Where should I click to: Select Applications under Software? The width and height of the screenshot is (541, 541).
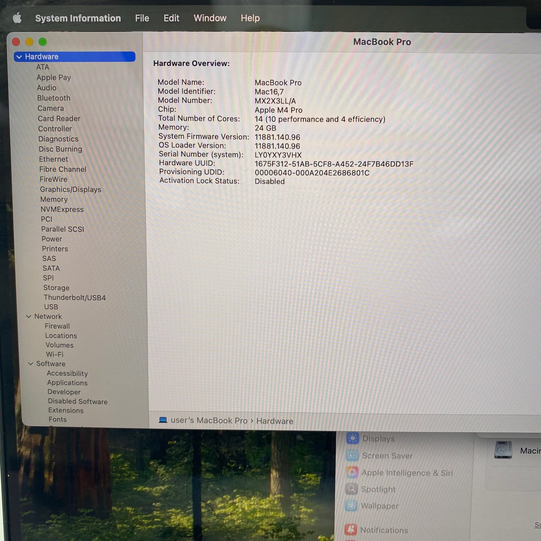coord(67,383)
